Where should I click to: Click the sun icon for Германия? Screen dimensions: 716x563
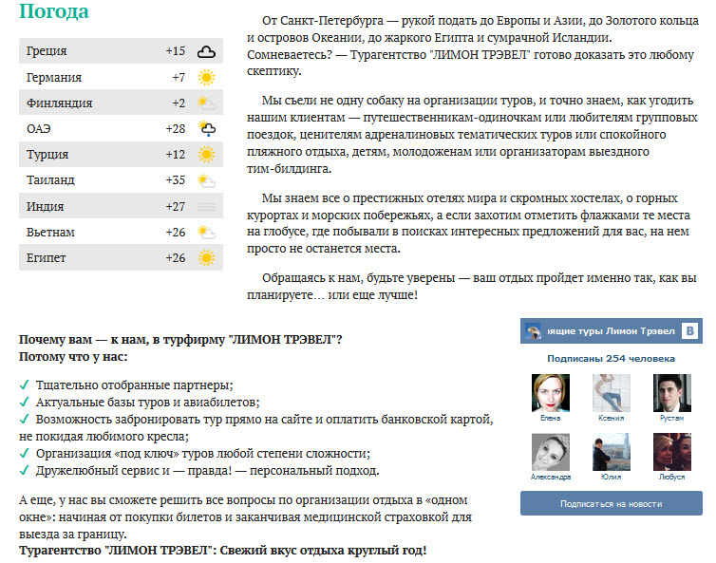206,78
